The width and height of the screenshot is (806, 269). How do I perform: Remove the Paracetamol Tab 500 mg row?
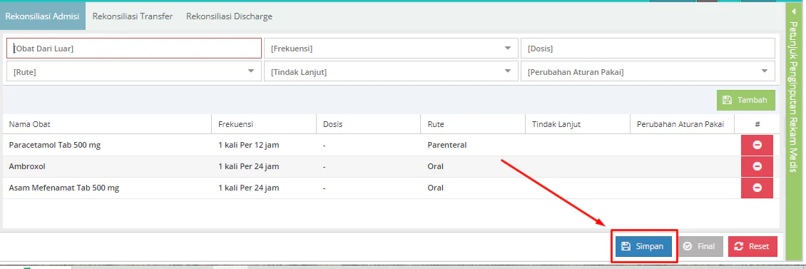pos(757,145)
